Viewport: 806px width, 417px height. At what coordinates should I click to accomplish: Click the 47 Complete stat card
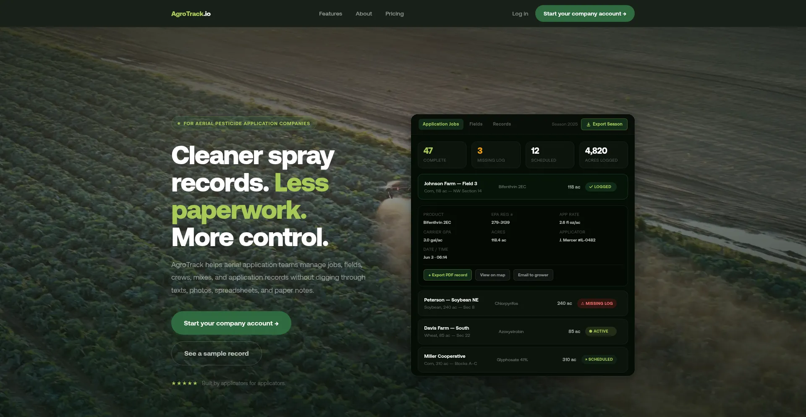pos(442,155)
